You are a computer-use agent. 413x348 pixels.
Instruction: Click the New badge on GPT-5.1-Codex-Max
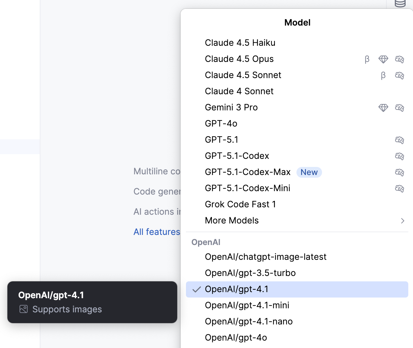pos(309,172)
